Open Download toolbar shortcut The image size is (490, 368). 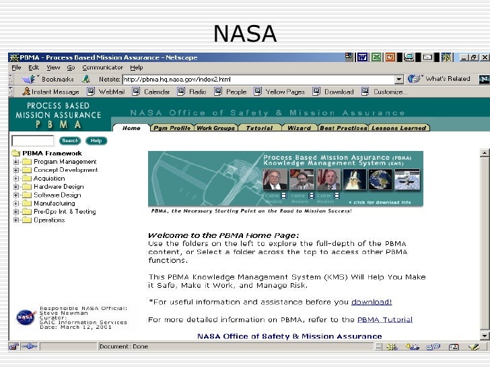pos(333,92)
